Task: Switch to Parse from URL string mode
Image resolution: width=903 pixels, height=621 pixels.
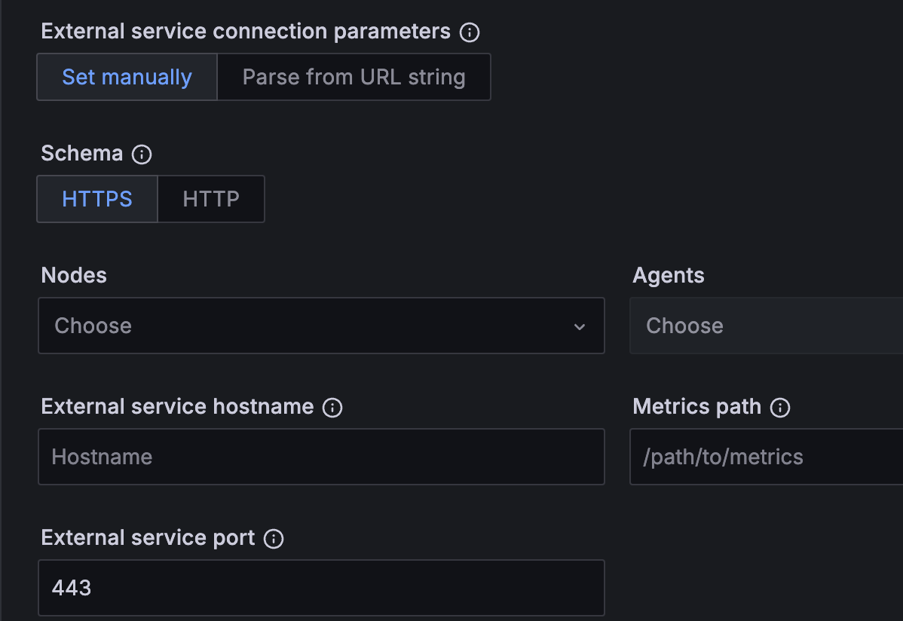Action: [354, 76]
